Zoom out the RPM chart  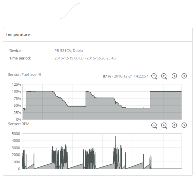pyautogui.click(x=154, y=125)
